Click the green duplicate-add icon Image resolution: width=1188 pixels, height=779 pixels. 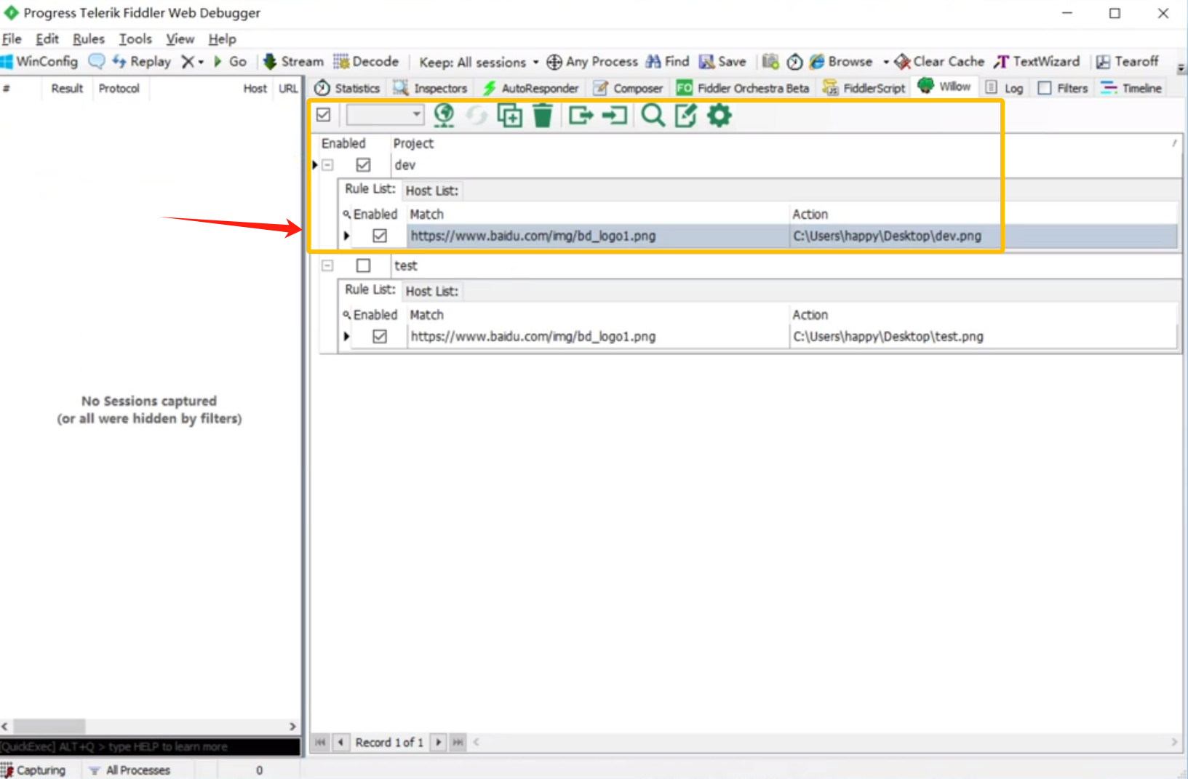tap(509, 115)
